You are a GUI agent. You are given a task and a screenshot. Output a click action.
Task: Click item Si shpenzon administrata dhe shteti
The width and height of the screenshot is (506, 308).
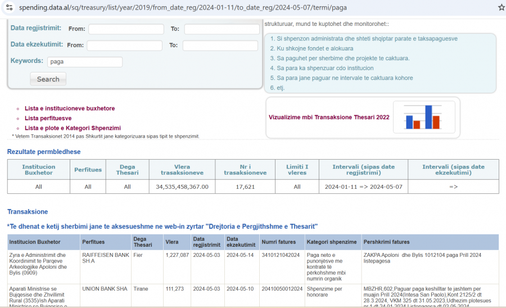tap(367, 39)
